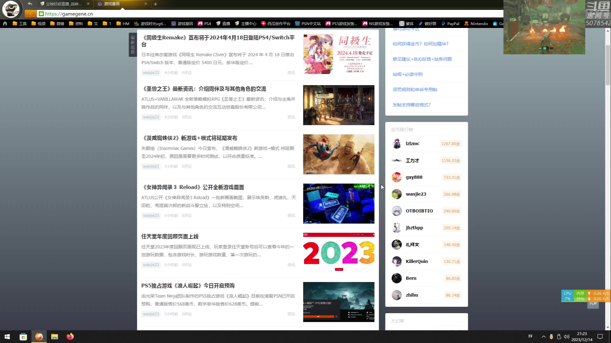
Task: Open 意见建议+BUG反馈+站务问题 link
Action: pos(422,59)
